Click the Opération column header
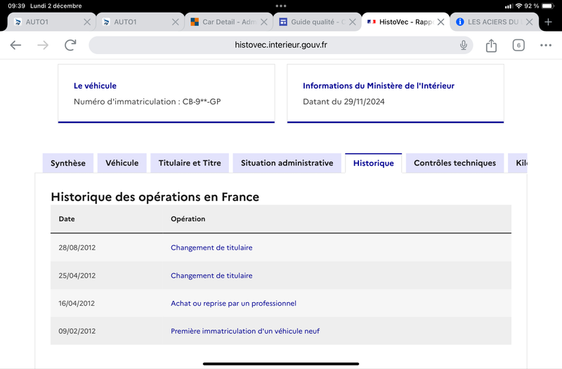The width and height of the screenshot is (562, 369). [x=188, y=219]
